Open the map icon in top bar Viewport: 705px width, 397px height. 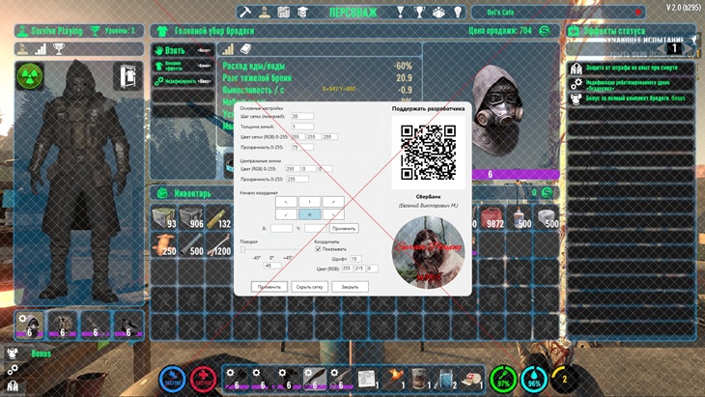(x=283, y=13)
